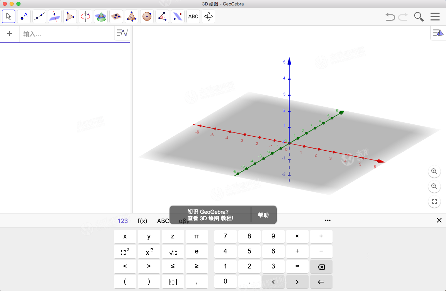Open the 3D graphics style bar
Viewport: 446px width, 291px height.
click(438, 33)
